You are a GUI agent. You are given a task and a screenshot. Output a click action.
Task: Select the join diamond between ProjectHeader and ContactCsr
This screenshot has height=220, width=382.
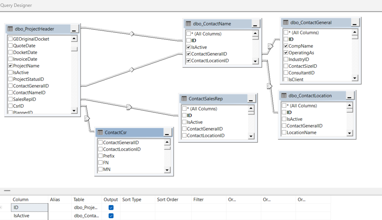pyautogui.click(x=87, y=118)
